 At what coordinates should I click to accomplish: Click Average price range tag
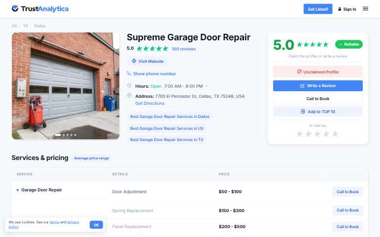point(91,158)
